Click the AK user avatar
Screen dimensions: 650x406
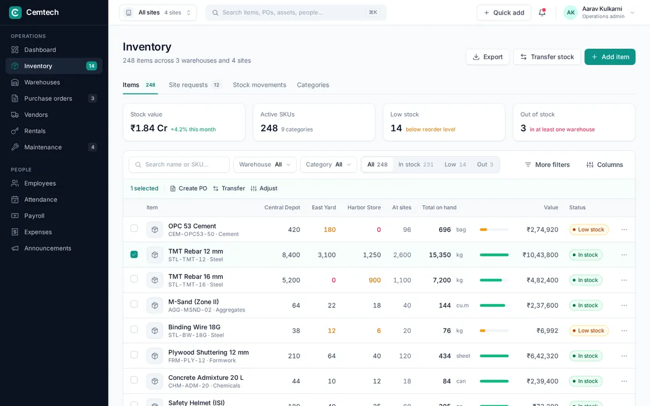pyautogui.click(x=570, y=12)
